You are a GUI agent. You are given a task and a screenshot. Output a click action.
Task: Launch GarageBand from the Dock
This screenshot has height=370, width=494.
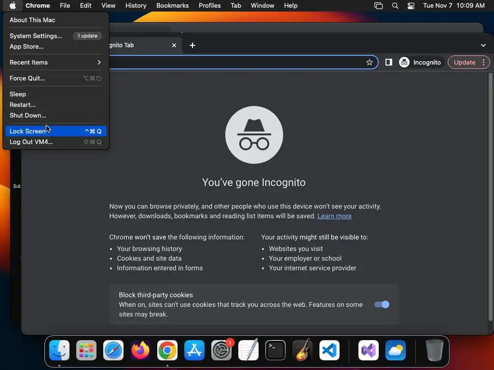pyautogui.click(x=302, y=350)
